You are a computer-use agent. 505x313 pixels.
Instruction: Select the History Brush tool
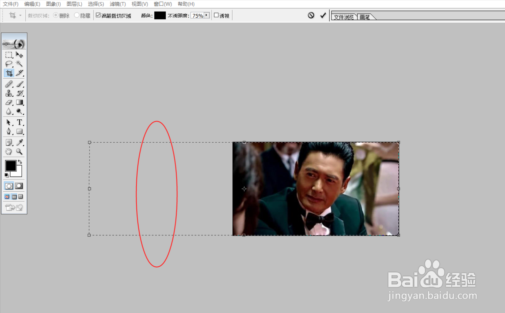click(x=19, y=93)
